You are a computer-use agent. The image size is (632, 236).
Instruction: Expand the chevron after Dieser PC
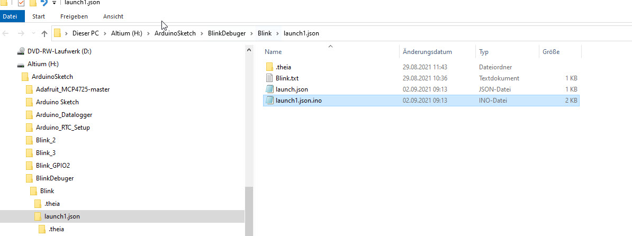(x=105, y=33)
